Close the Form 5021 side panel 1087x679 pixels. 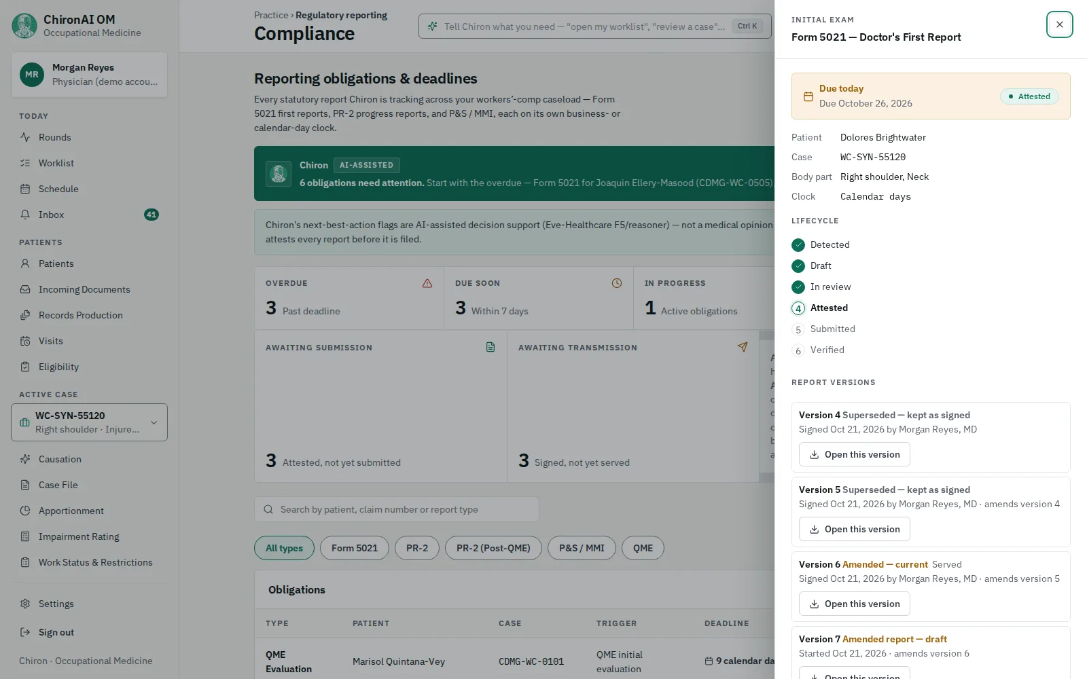coord(1059,24)
